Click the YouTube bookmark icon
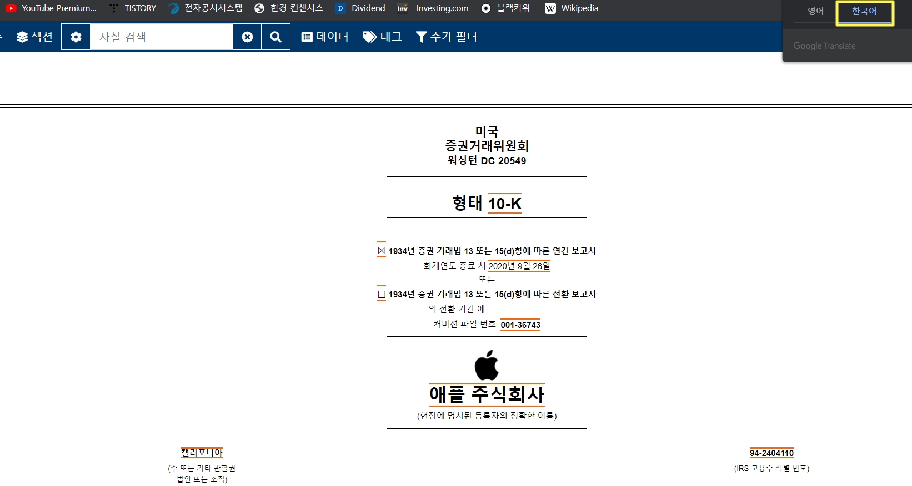Viewport: 912px width, 486px height. pos(11,8)
